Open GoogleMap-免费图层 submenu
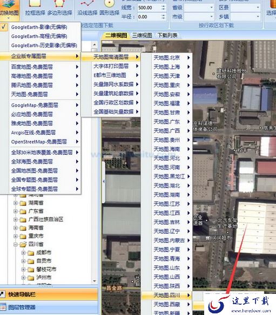The width and height of the screenshot is (276, 315). [x=41, y=105]
